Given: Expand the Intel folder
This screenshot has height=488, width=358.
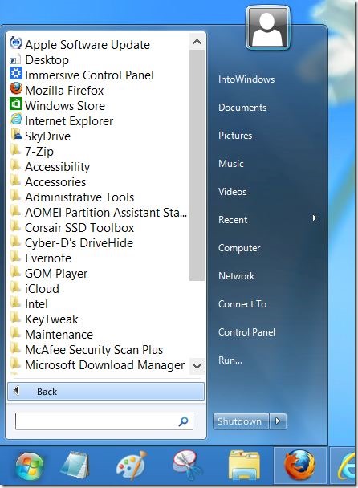Looking at the screenshot, I should [29, 303].
